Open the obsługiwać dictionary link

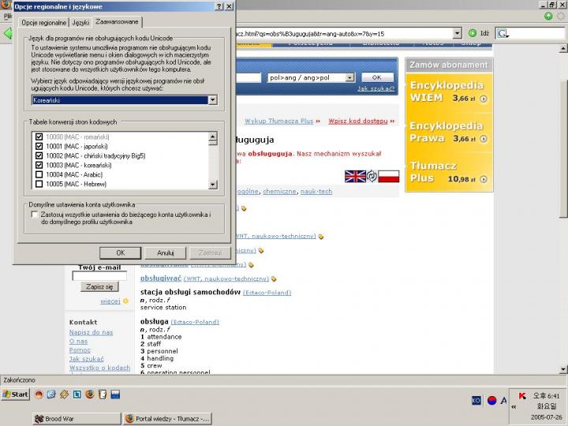pos(161,278)
